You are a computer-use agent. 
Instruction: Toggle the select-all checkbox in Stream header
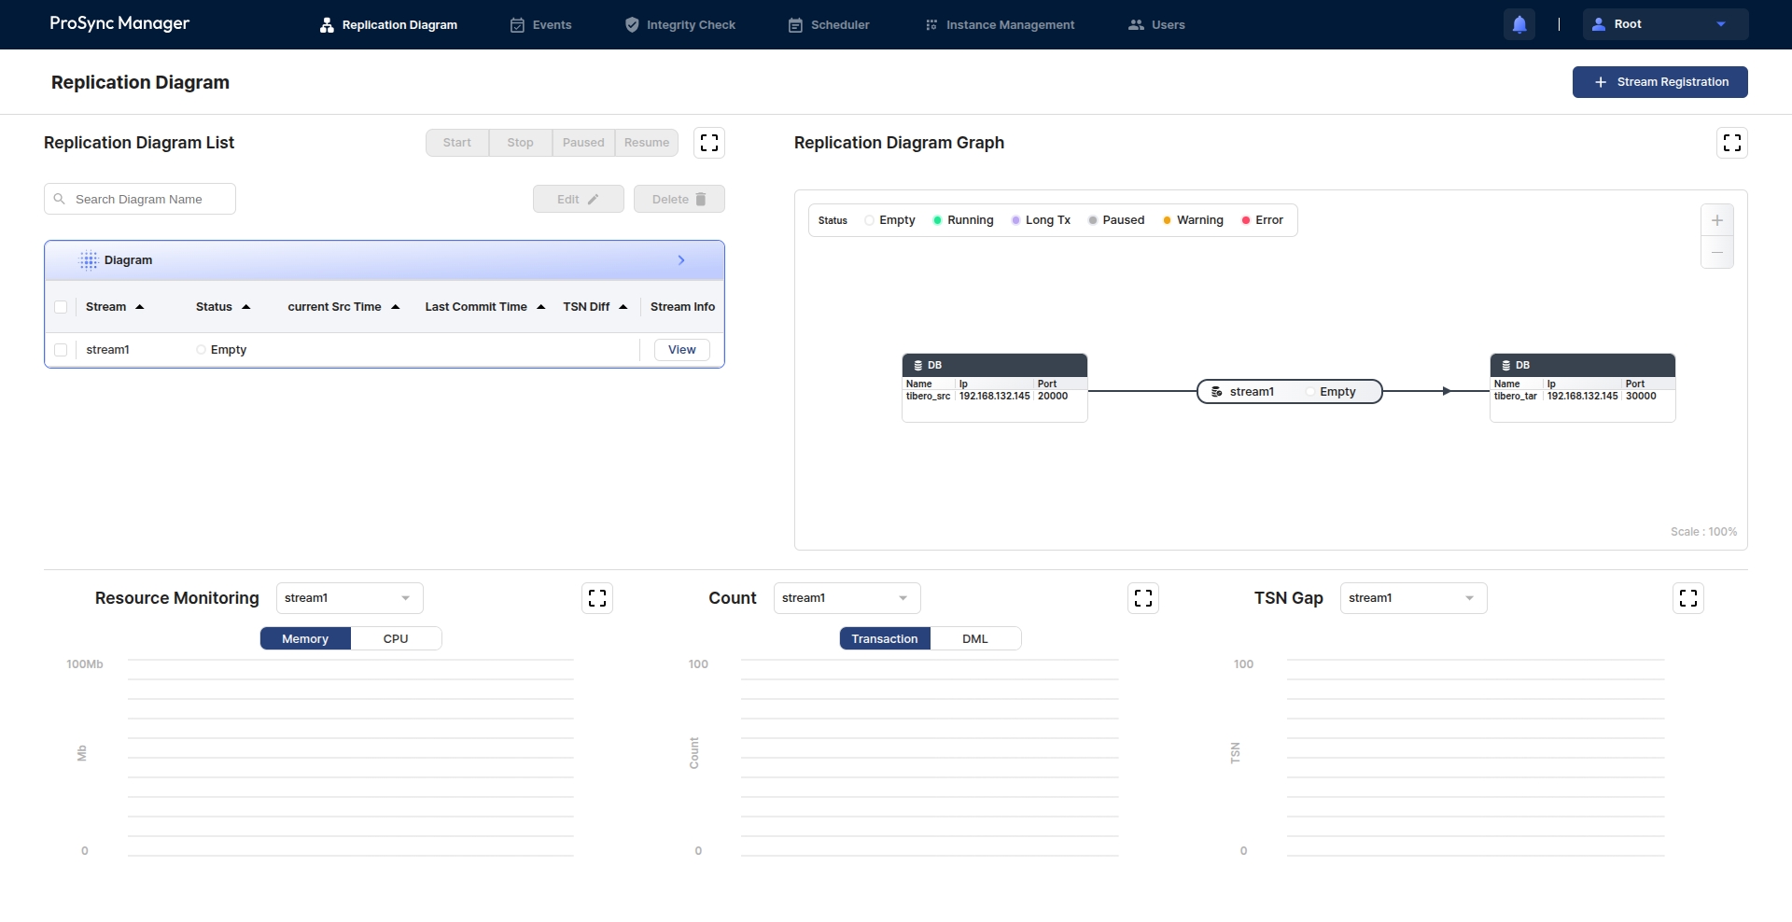[61, 307]
